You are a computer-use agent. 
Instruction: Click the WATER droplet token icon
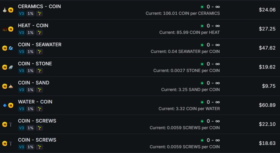5,105
